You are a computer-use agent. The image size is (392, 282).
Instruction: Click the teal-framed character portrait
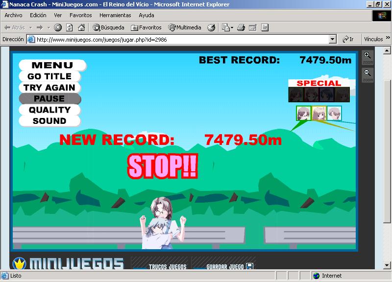tap(334, 113)
